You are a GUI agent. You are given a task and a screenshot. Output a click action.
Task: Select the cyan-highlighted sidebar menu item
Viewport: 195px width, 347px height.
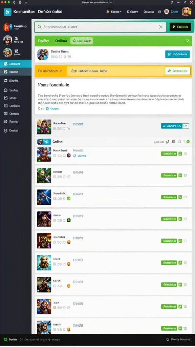coord(16,64)
